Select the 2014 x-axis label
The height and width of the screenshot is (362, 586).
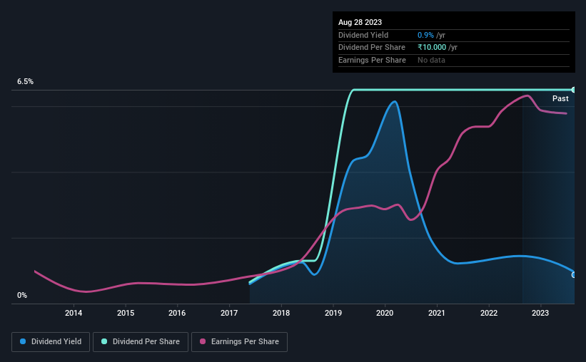(x=74, y=313)
